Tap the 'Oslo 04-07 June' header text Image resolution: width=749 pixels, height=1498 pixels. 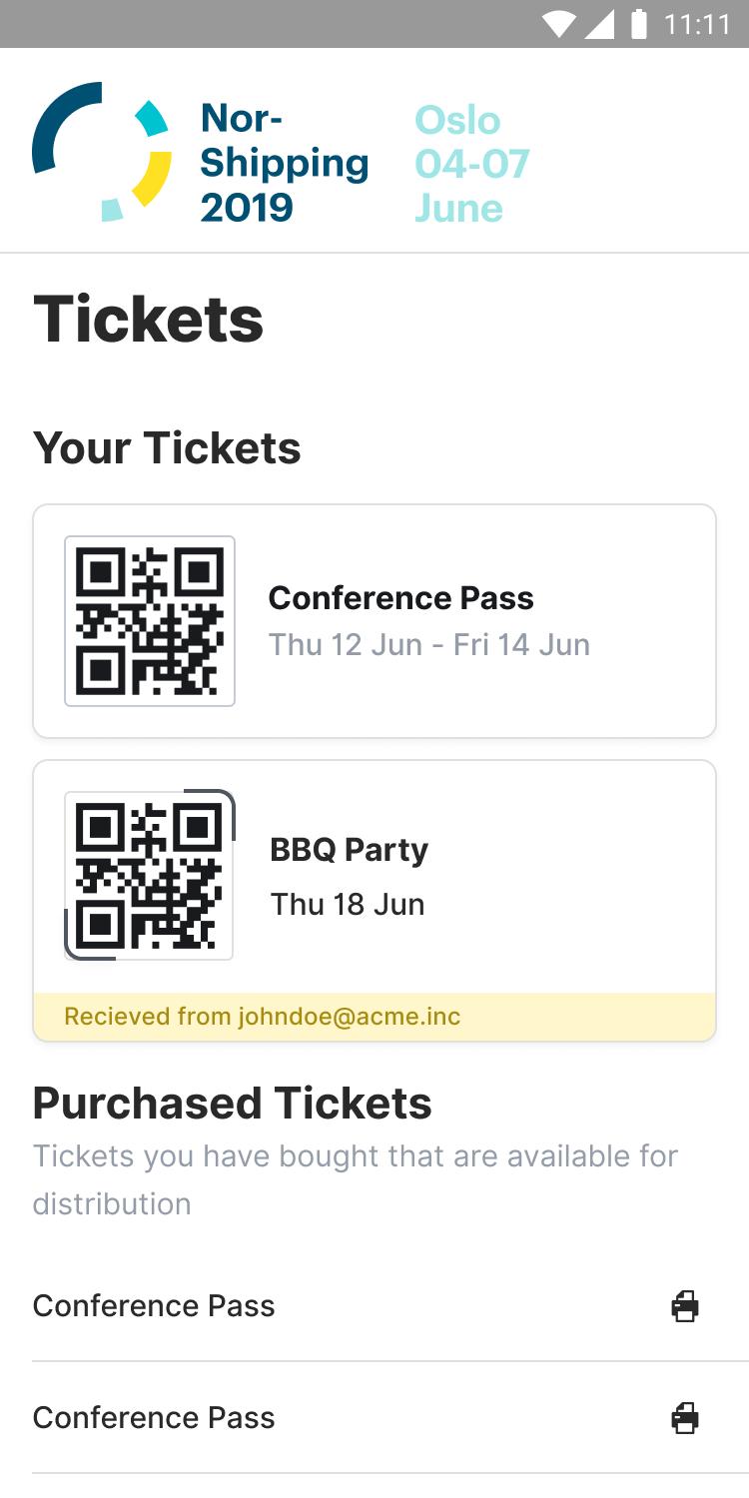471,164
